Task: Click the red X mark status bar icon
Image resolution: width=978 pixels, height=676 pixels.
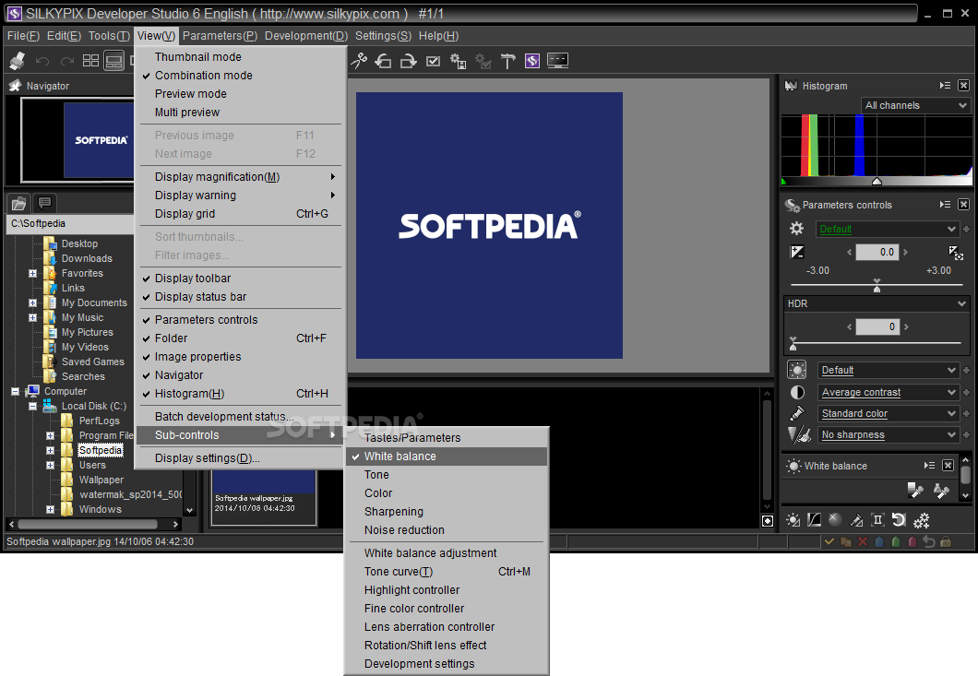Action: point(863,541)
